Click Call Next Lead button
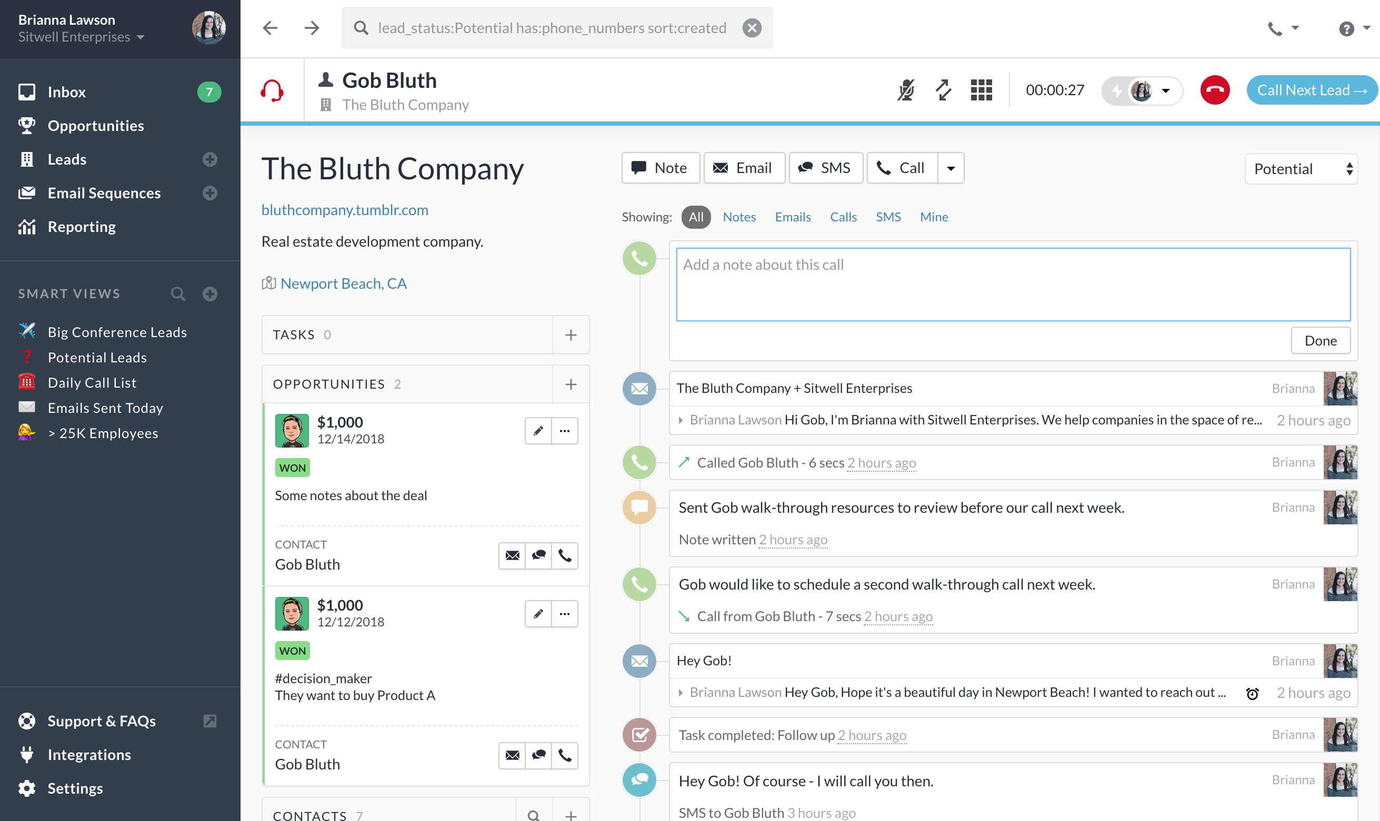The width and height of the screenshot is (1380, 821). pyautogui.click(x=1311, y=89)
